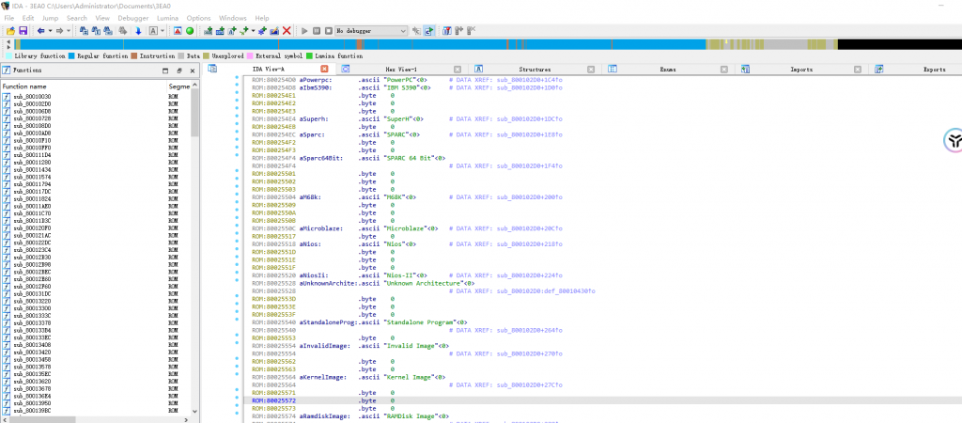Switch to the Hex View-1 tab

pos(402,70)
